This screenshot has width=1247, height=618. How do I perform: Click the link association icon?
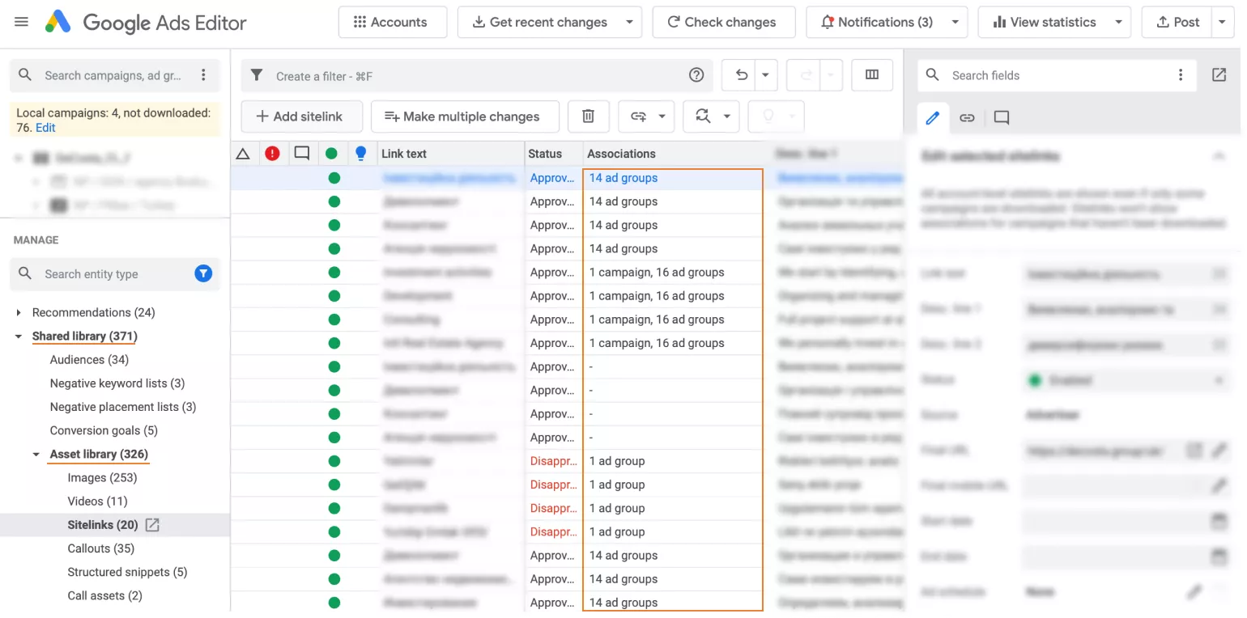[638, 116]
